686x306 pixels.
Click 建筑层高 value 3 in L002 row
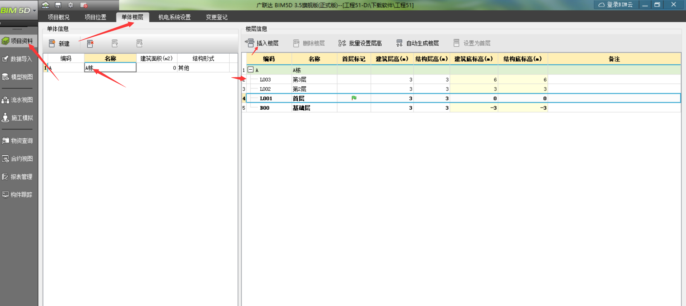(x=392, y=89)
